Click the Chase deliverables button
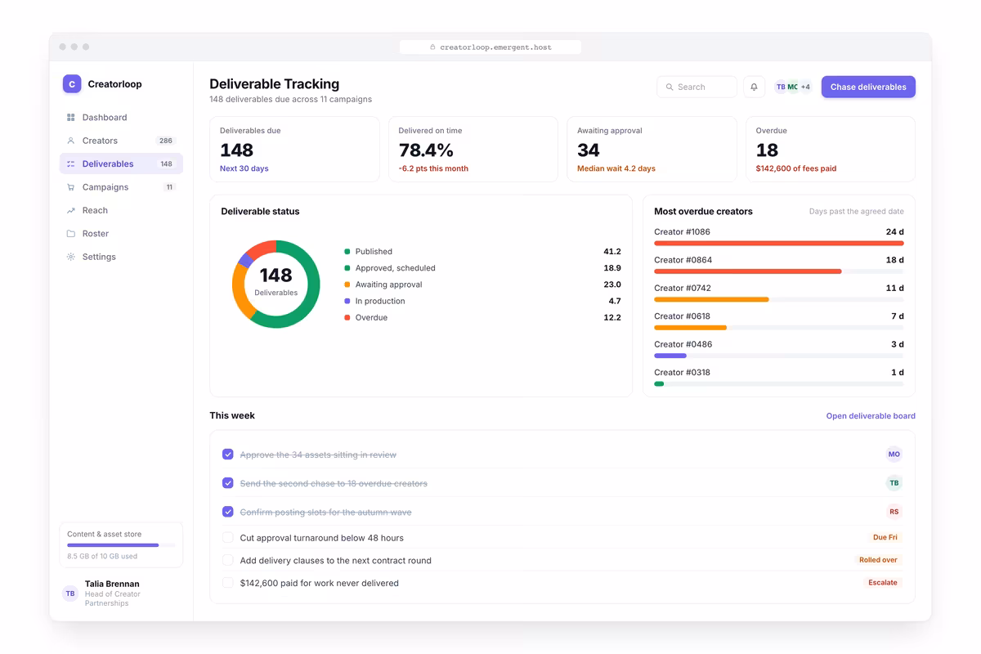 (868, 87)
